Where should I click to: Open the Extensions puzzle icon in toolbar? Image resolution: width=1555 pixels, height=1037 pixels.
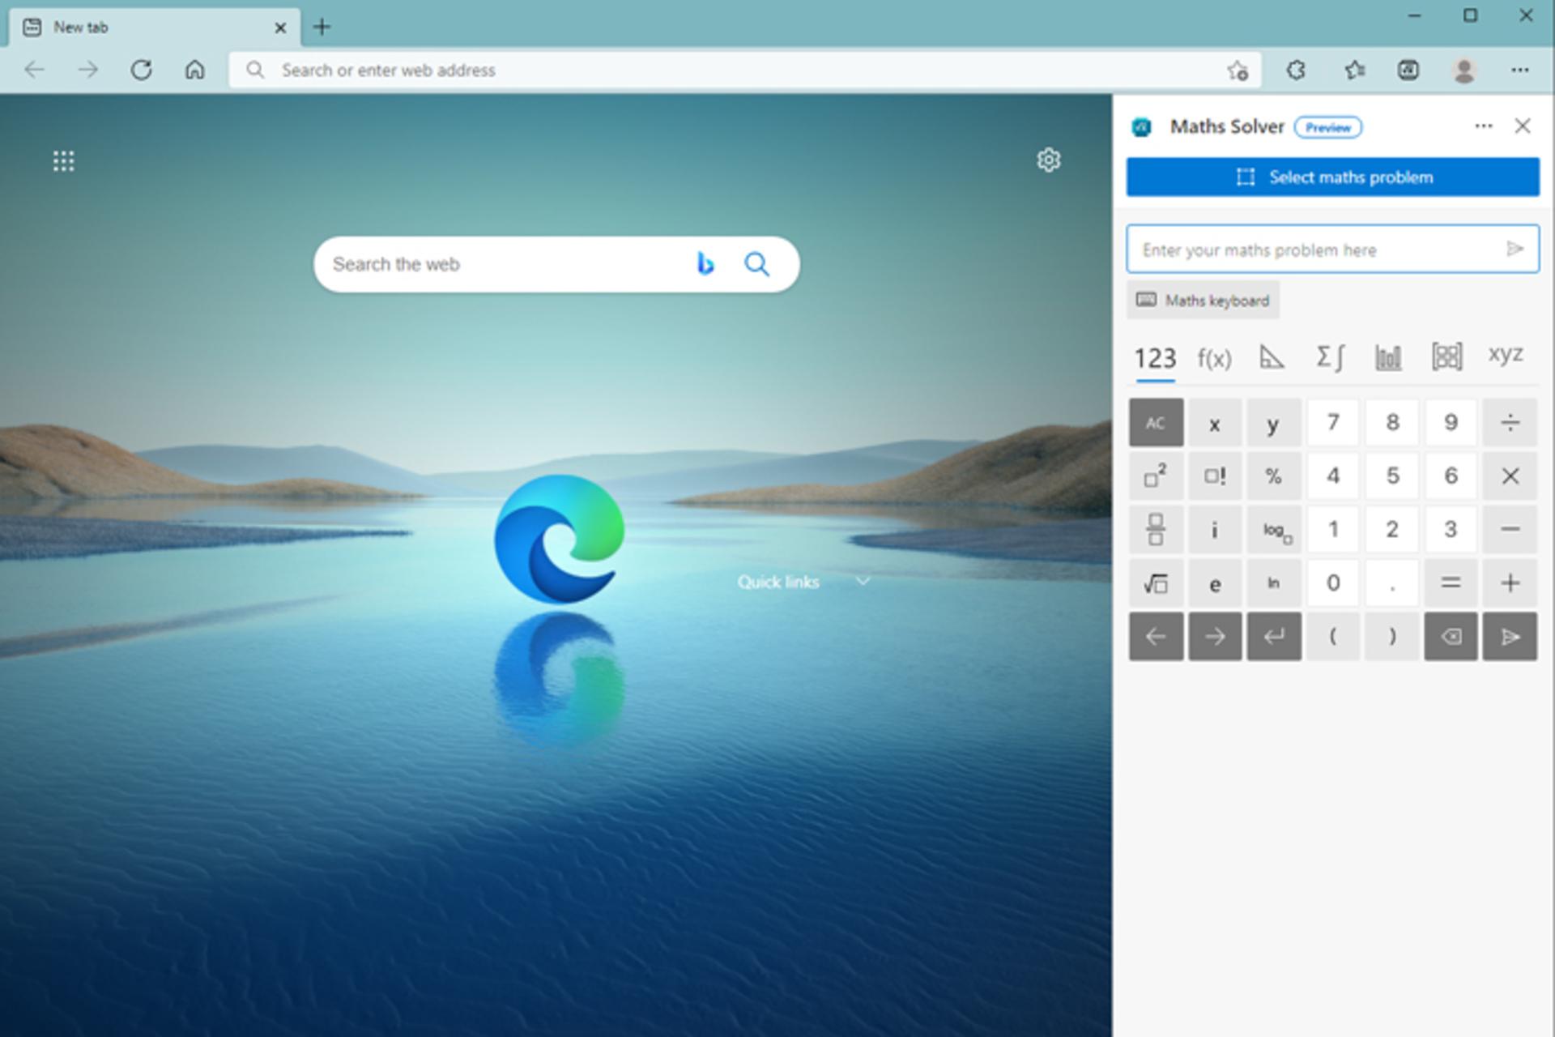[x=1296, y=70]
